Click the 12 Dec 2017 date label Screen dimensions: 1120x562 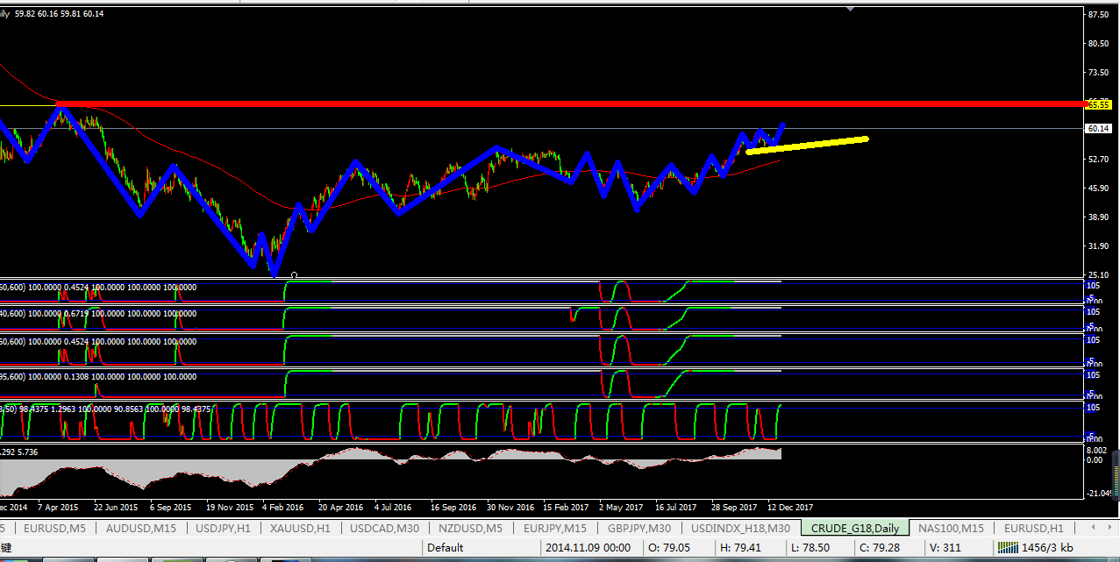tap(790, 508)
